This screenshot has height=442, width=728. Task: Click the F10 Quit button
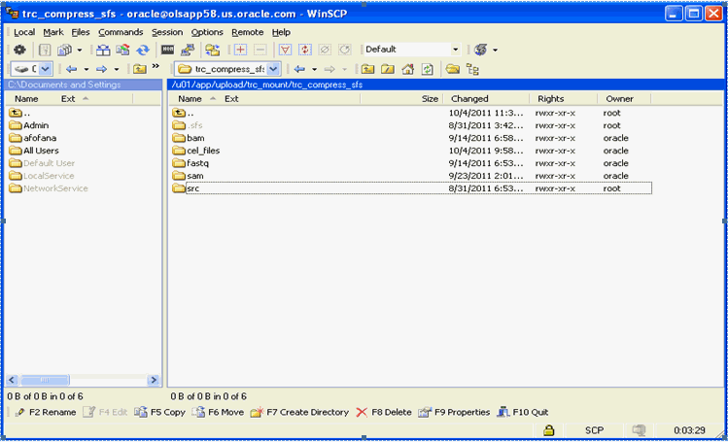point(523,412)
